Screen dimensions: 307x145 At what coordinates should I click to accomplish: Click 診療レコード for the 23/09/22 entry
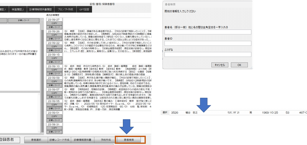[x=54, y=51]
